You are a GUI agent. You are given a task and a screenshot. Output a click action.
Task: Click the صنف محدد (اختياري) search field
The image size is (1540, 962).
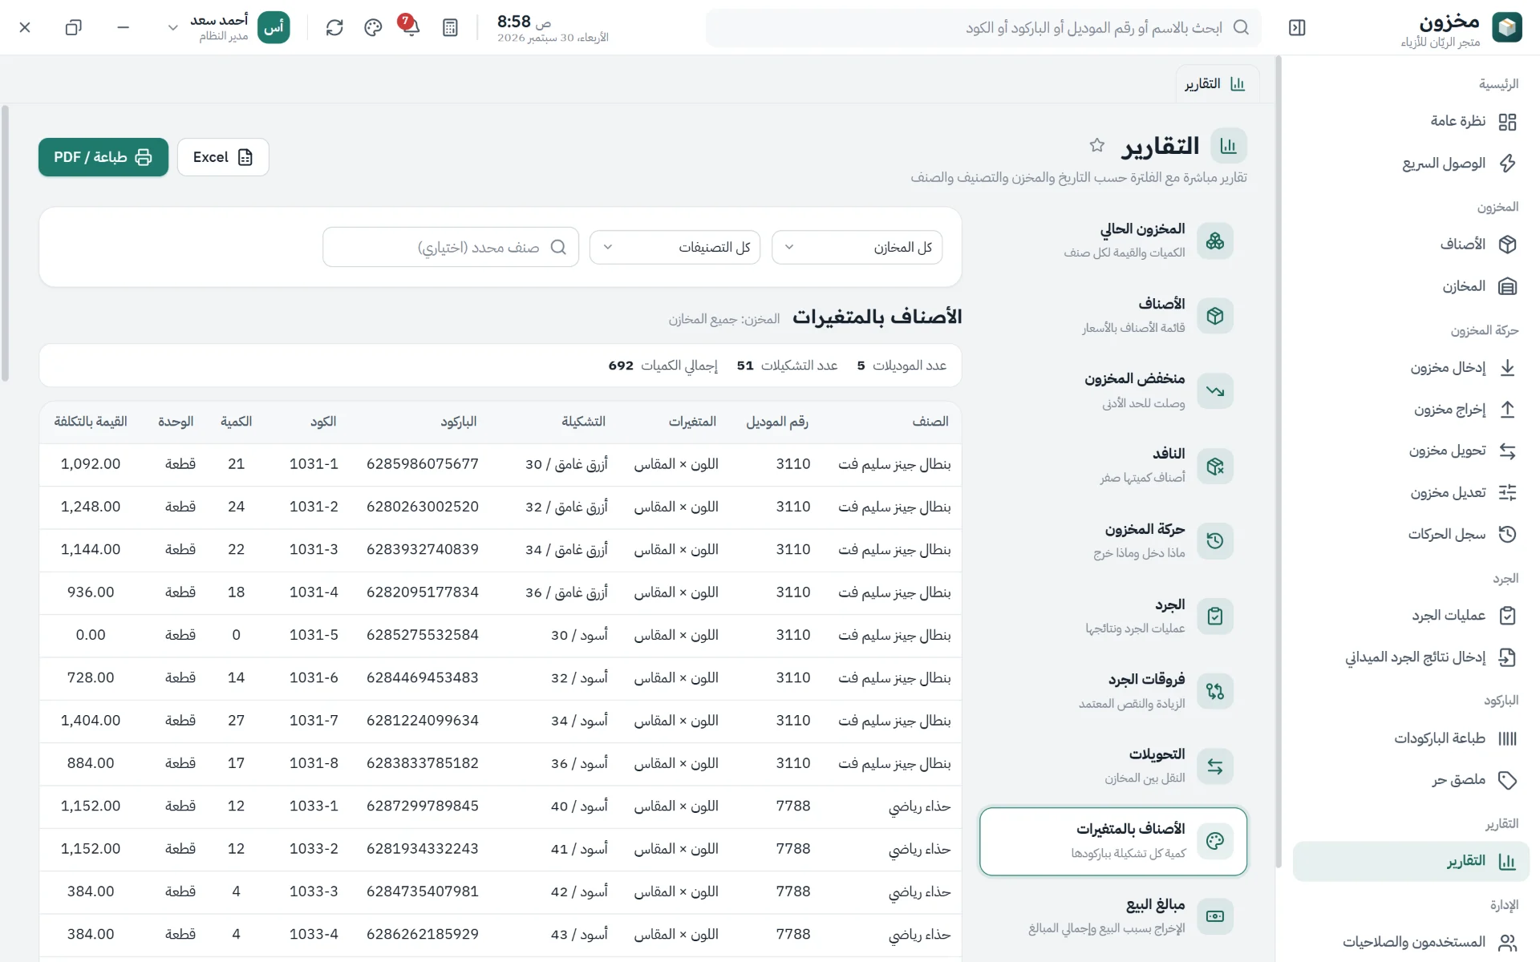click(451, 248)
